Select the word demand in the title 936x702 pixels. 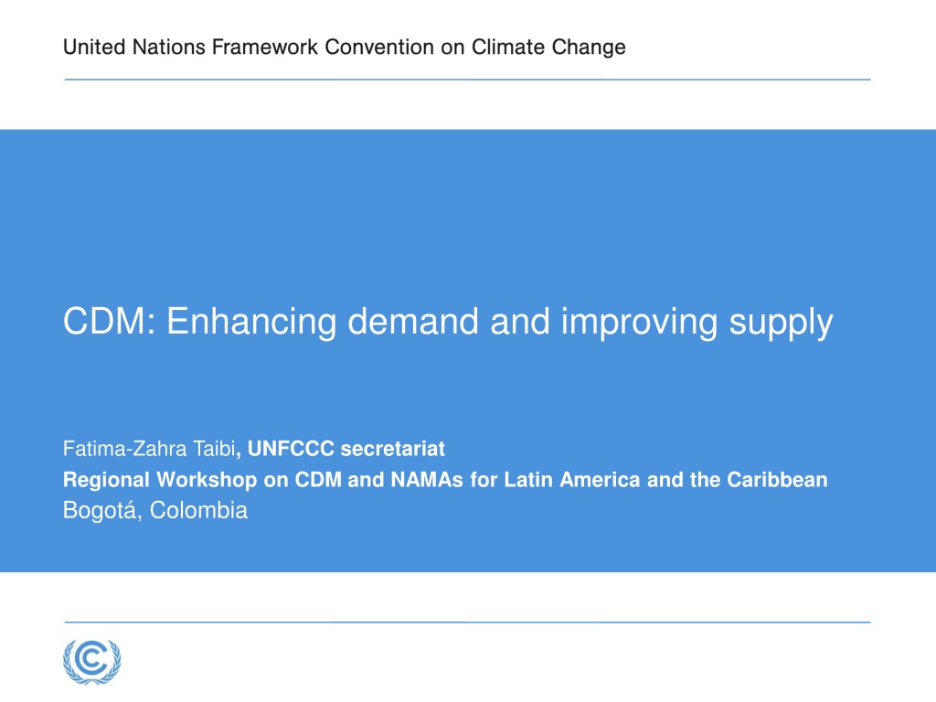click(x=413, y=321)
